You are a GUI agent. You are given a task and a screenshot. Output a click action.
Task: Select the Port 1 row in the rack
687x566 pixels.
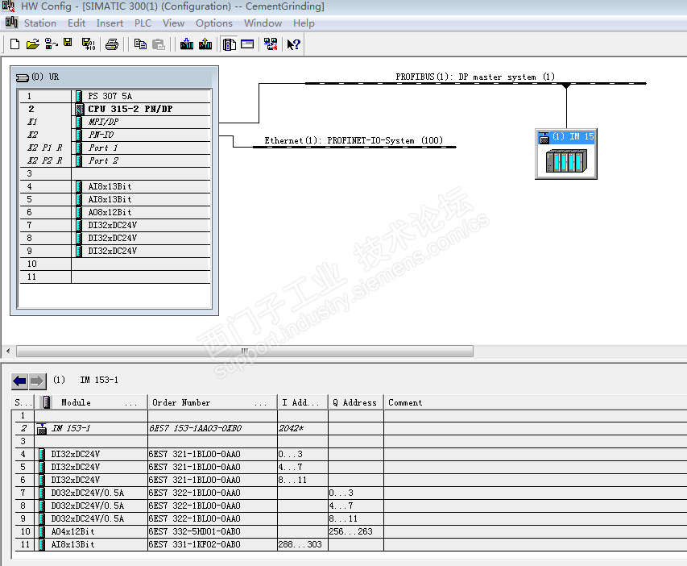coord(115,148)
